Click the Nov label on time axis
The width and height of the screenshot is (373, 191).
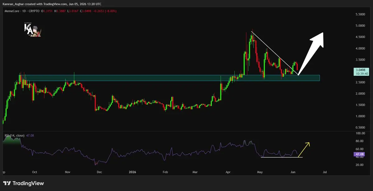[68, 172]
